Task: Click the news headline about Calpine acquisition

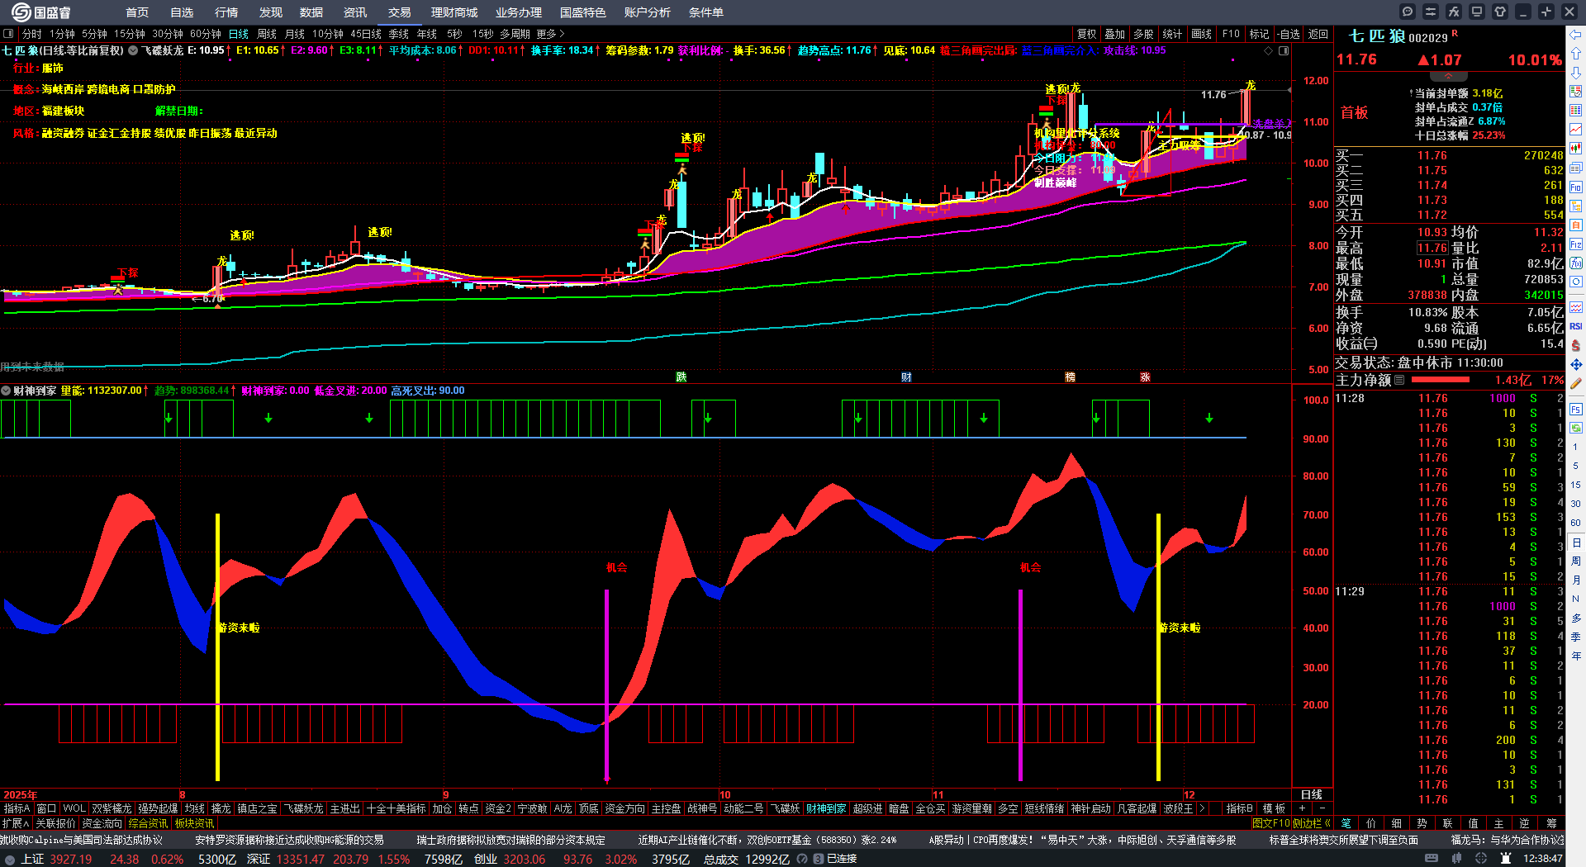Action: [x=81, y=840]
